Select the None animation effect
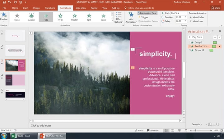The height and width of the screenshot is (139, 224). (17, 17)
